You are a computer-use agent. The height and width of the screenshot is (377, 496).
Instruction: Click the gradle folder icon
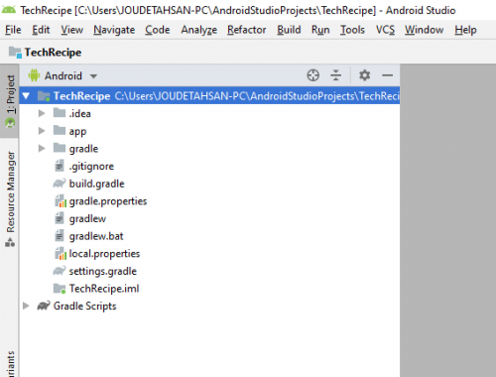click(60, 148)
